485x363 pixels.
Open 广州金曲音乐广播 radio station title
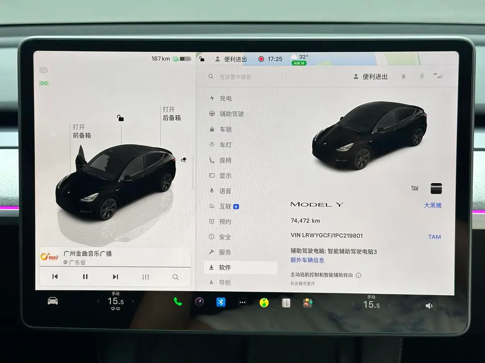[87, 254]
